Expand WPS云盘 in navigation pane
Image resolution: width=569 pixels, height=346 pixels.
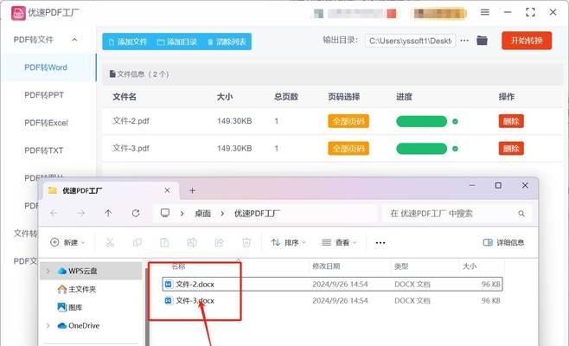point(48,271)
